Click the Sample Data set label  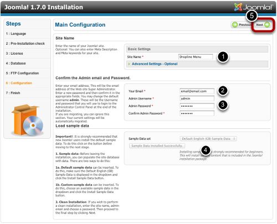[x=140, y=139]
